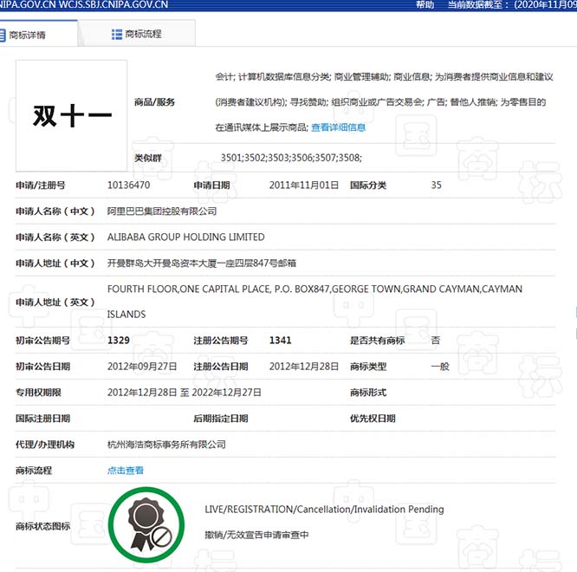The height and width of the screenshot is (572, 577).
Task: Click the 国际注册日期 label
Action: coord(42,419)
